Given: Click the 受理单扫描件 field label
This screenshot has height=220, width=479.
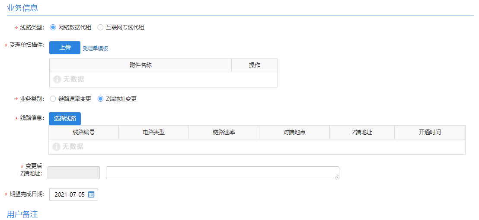Looking at the screenshot, I should pos(27,45).
